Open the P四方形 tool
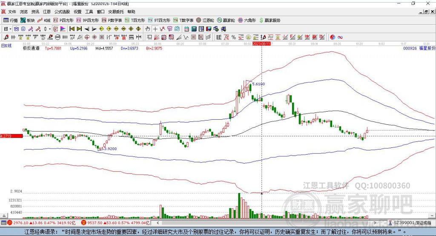 point(63,20)
